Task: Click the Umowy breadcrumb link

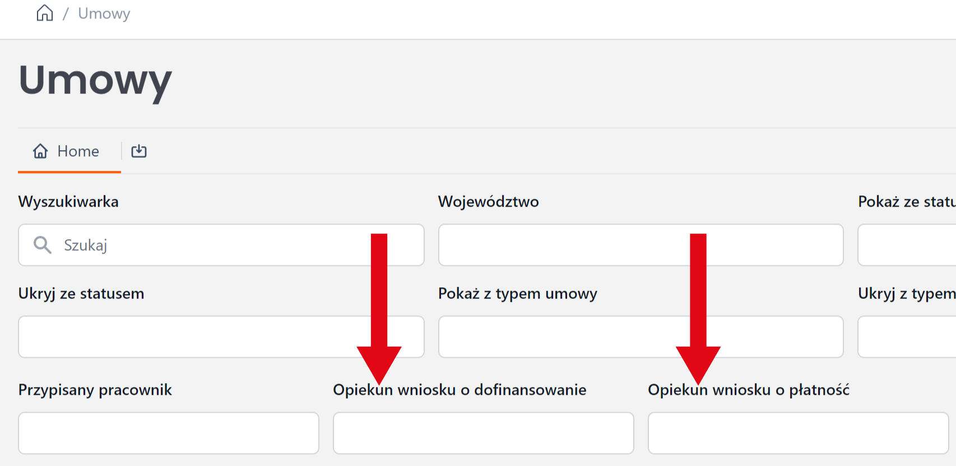Action: 104,13
